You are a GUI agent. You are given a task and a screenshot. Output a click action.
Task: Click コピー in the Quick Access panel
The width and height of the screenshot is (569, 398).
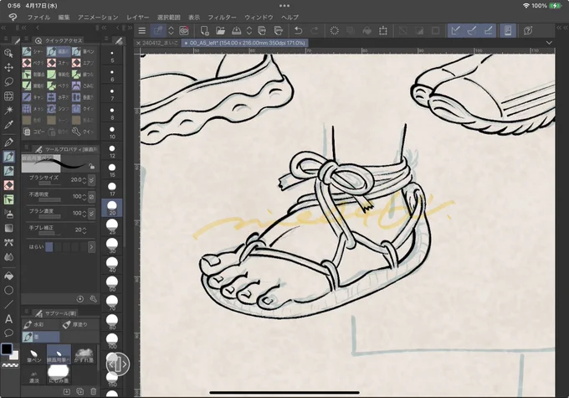pyautogui.click(x=34, y=132)
